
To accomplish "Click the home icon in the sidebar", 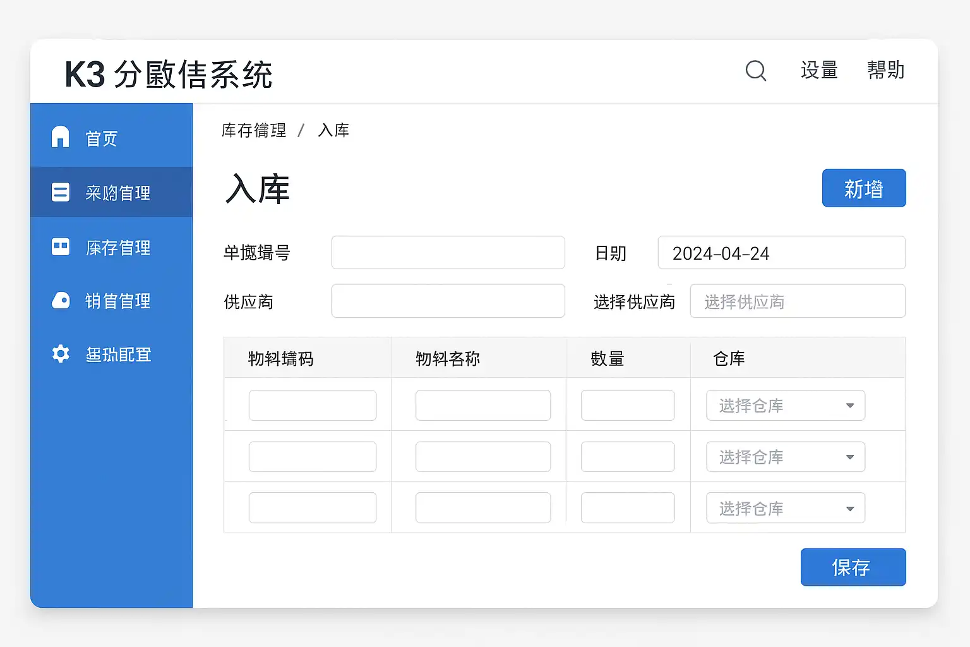I will pos(60,136).
